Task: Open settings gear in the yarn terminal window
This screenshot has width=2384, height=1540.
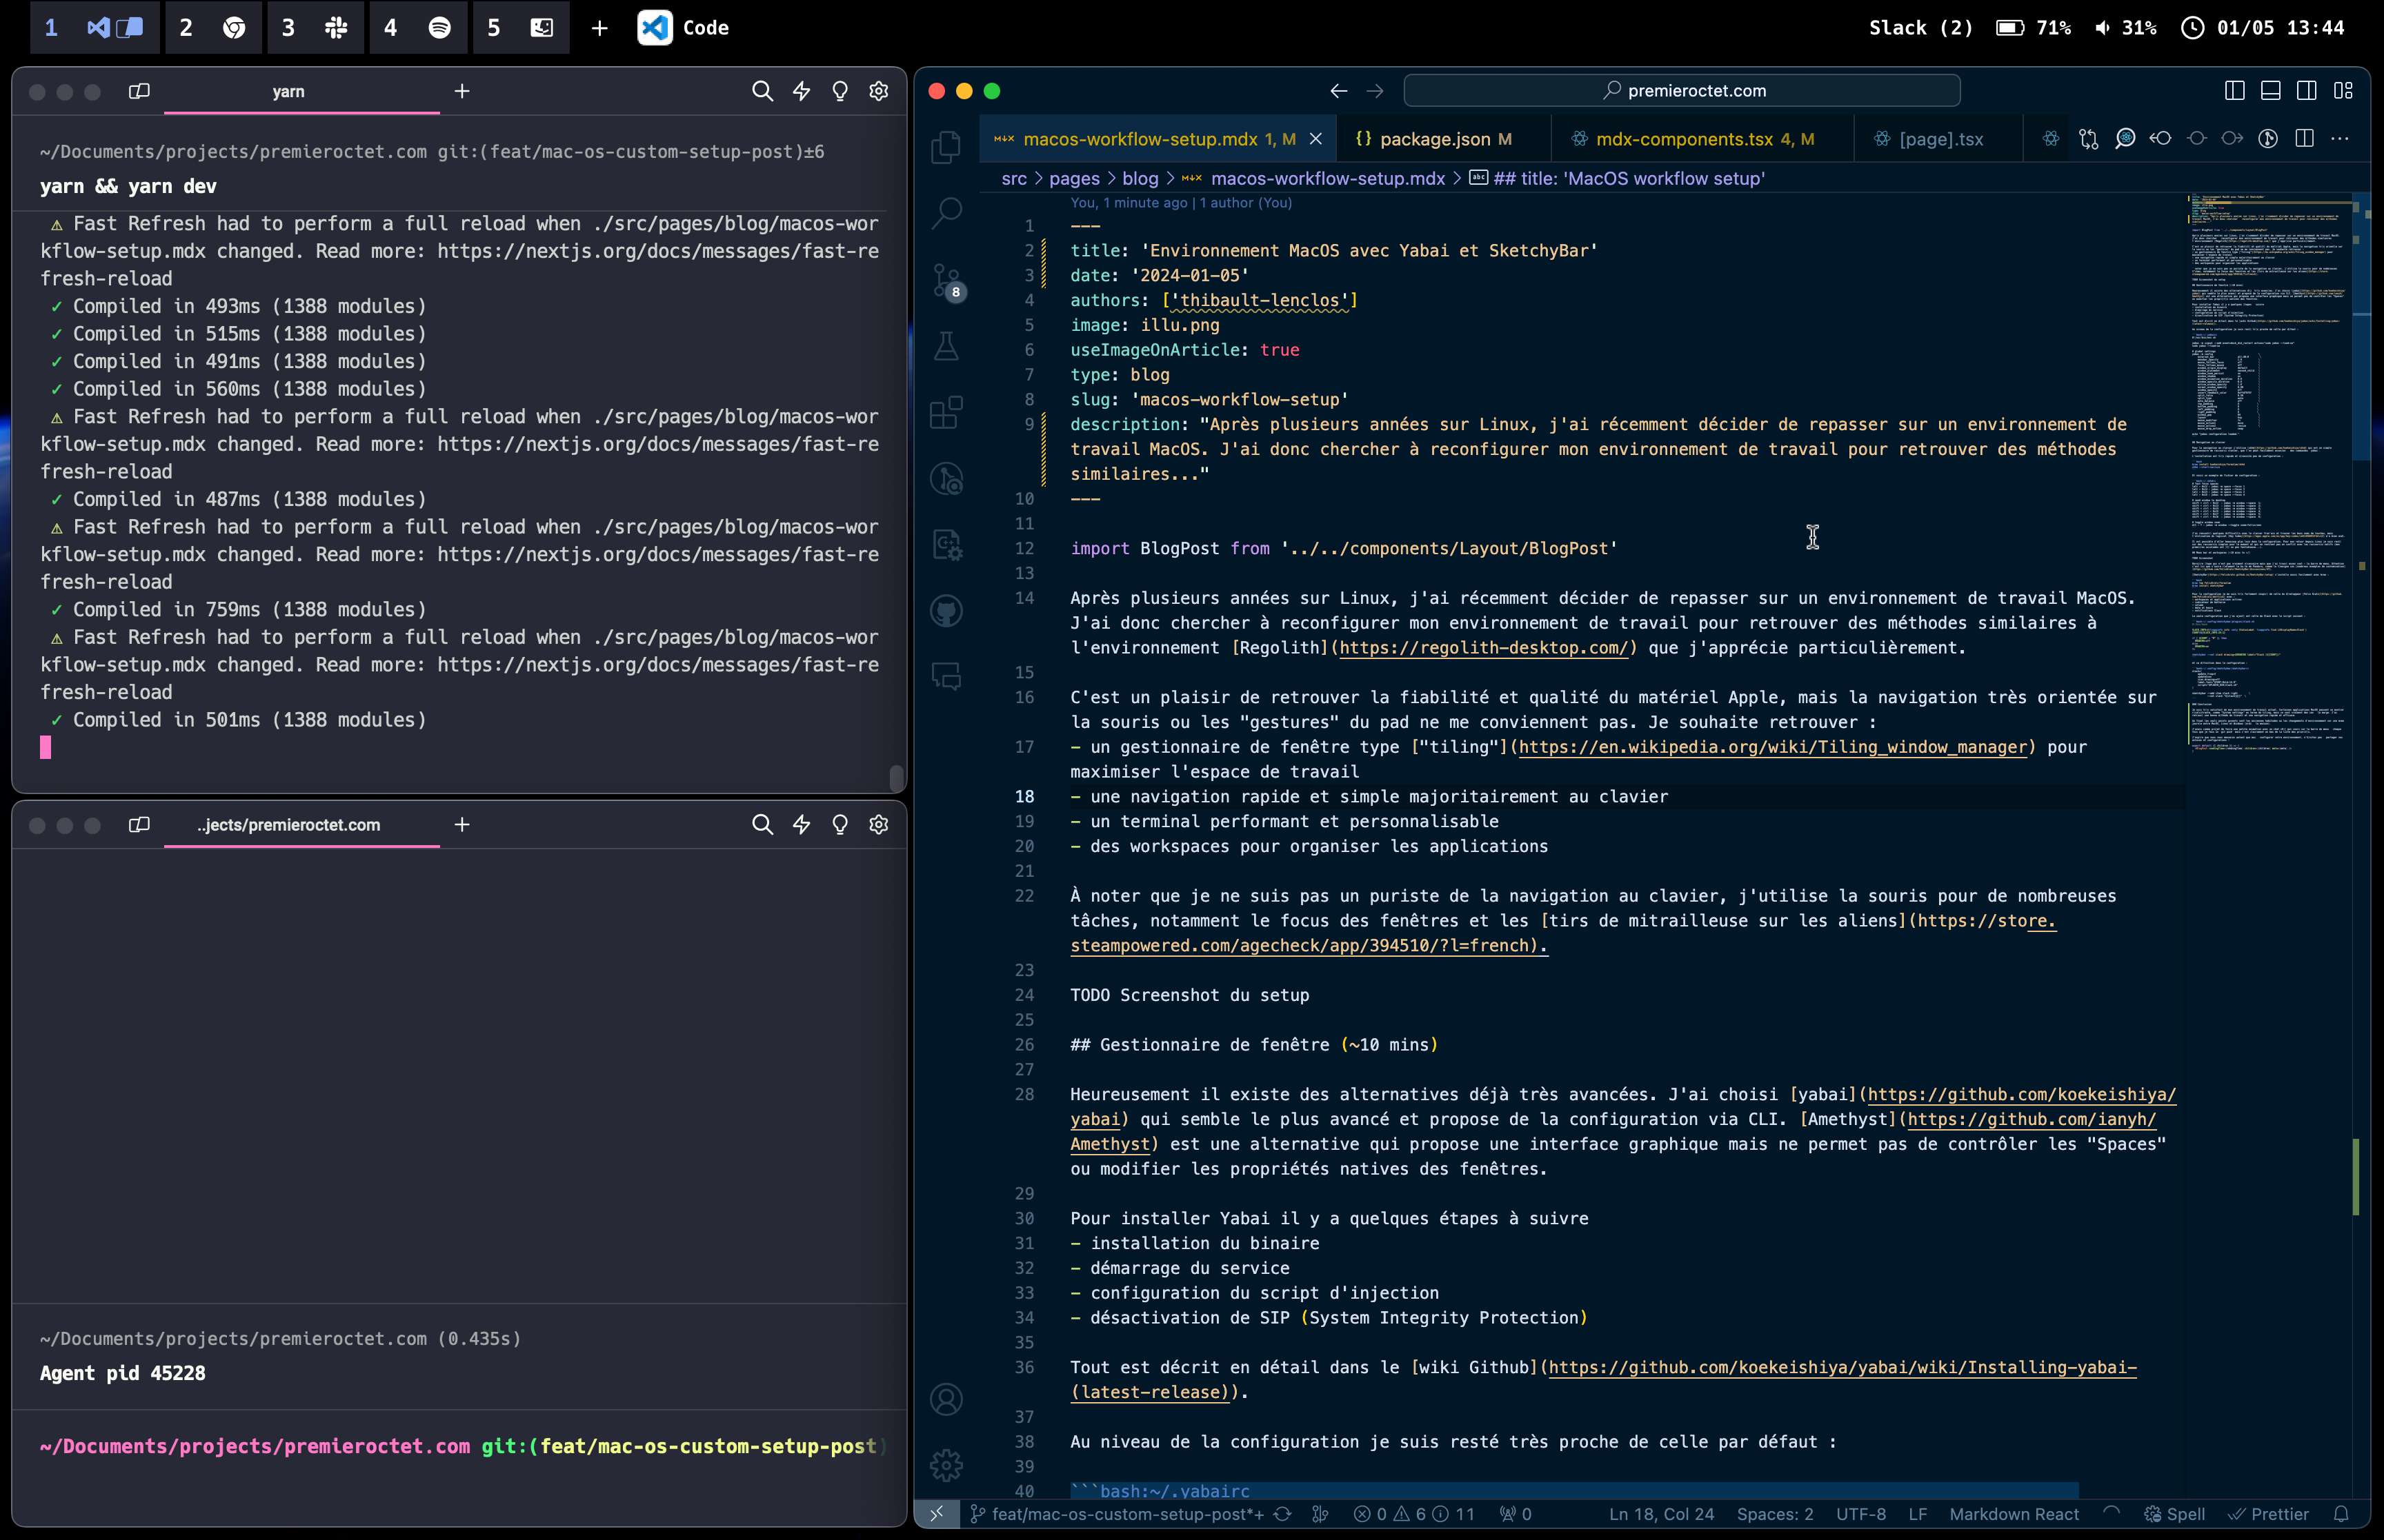Action: pyautogui.click(x=878, y=91)
